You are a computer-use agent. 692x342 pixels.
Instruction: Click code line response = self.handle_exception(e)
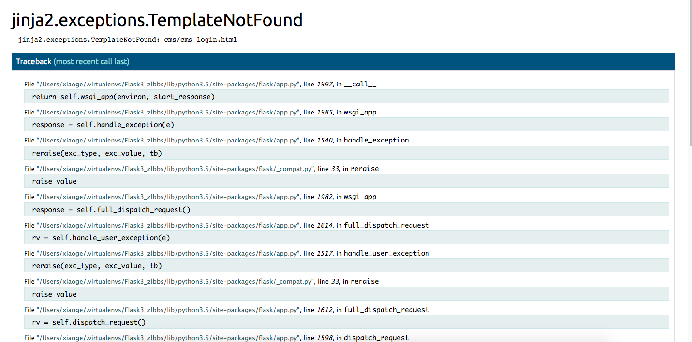tap(347, 125)
